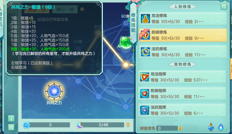
Task: Select the 禅心·绝 tab
Action: pos(65,9)
